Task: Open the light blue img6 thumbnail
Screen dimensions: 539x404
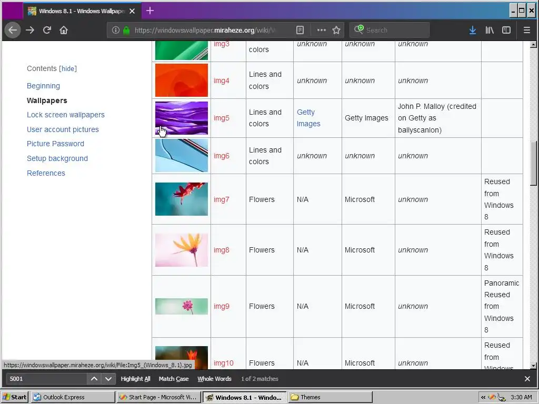Action: (182, 156)
